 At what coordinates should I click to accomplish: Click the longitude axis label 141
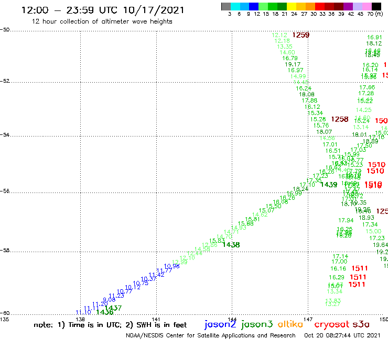click(156, 319)
